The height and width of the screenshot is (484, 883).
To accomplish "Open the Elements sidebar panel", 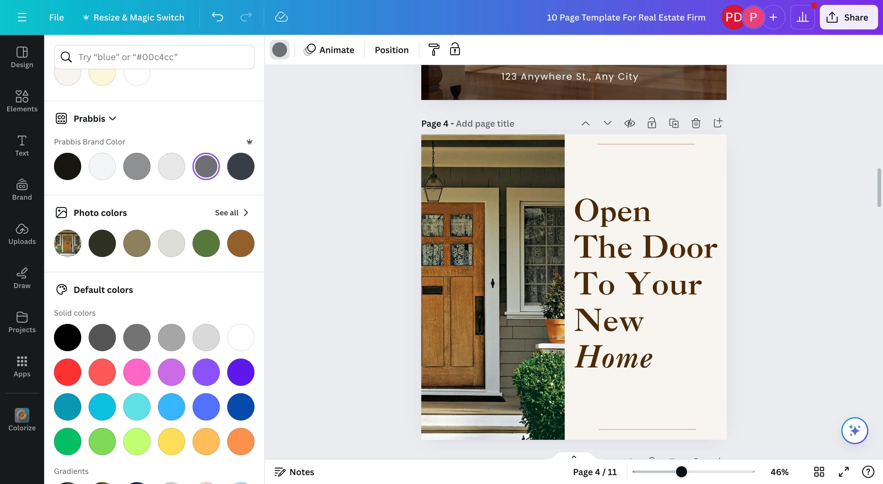I will click(22, 101).
